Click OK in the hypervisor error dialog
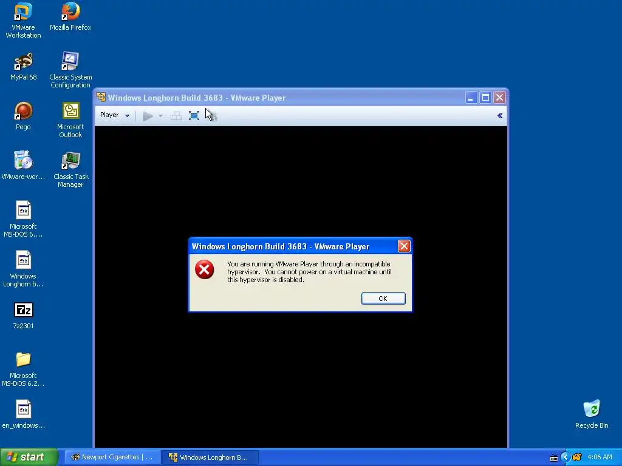Screen dimensions: 622x466 (x=383, y=299)
